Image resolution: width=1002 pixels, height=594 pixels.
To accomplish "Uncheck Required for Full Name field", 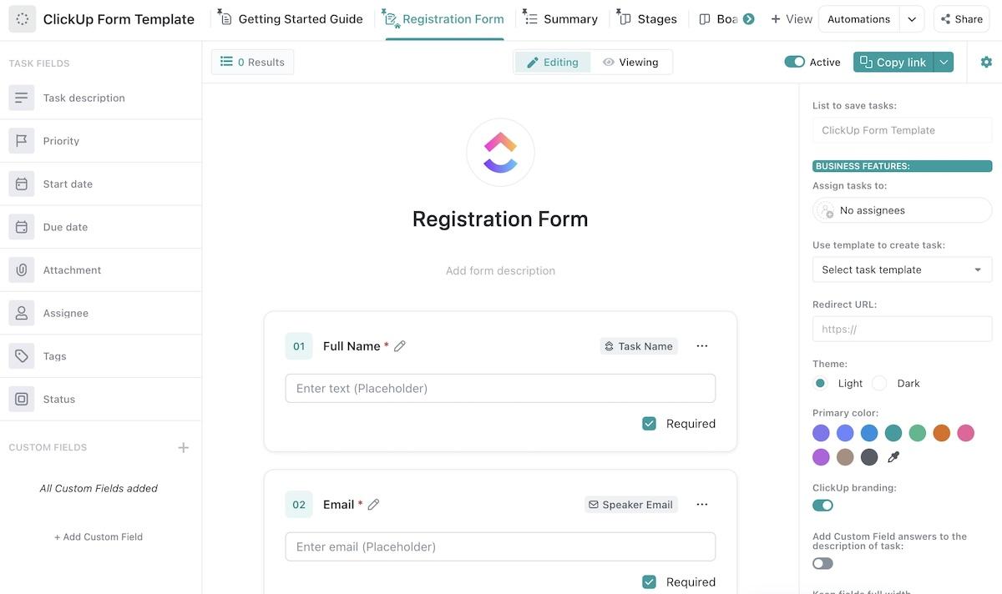I will pyautogui.click(x=649, y=424).
